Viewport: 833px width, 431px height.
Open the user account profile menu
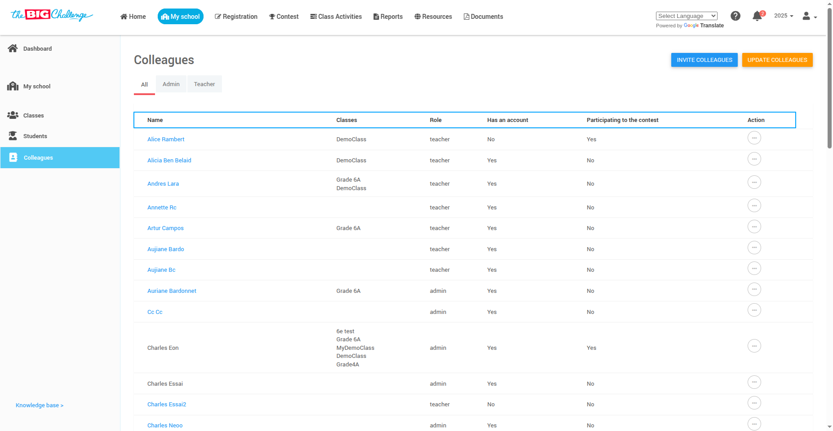(x=809, y=16)
